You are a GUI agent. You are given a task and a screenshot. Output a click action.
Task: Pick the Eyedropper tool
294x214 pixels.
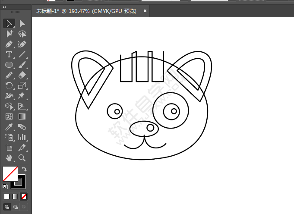coord(9,127)
